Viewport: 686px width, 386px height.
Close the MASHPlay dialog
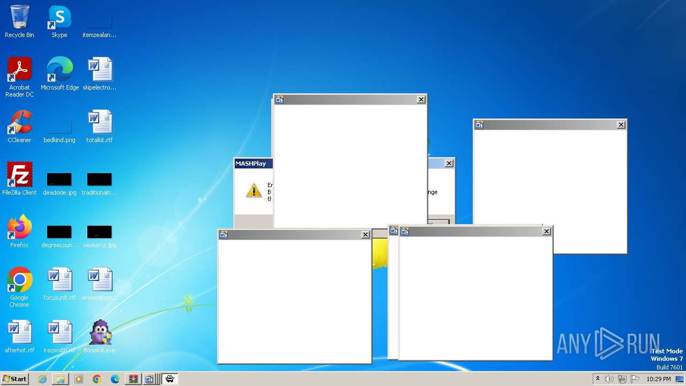[x=449, y=164]
